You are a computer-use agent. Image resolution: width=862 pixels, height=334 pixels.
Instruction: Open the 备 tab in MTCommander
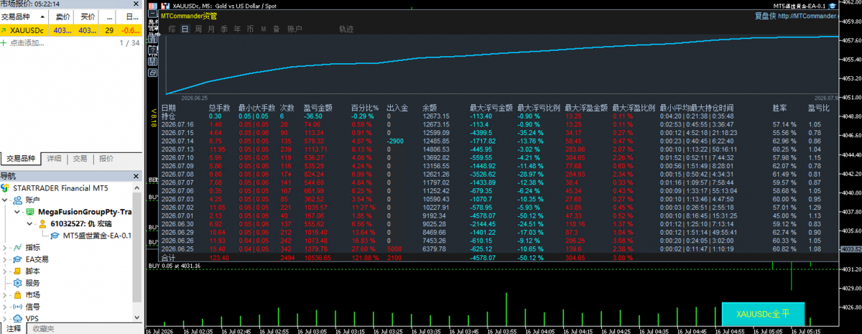[277, 29]
